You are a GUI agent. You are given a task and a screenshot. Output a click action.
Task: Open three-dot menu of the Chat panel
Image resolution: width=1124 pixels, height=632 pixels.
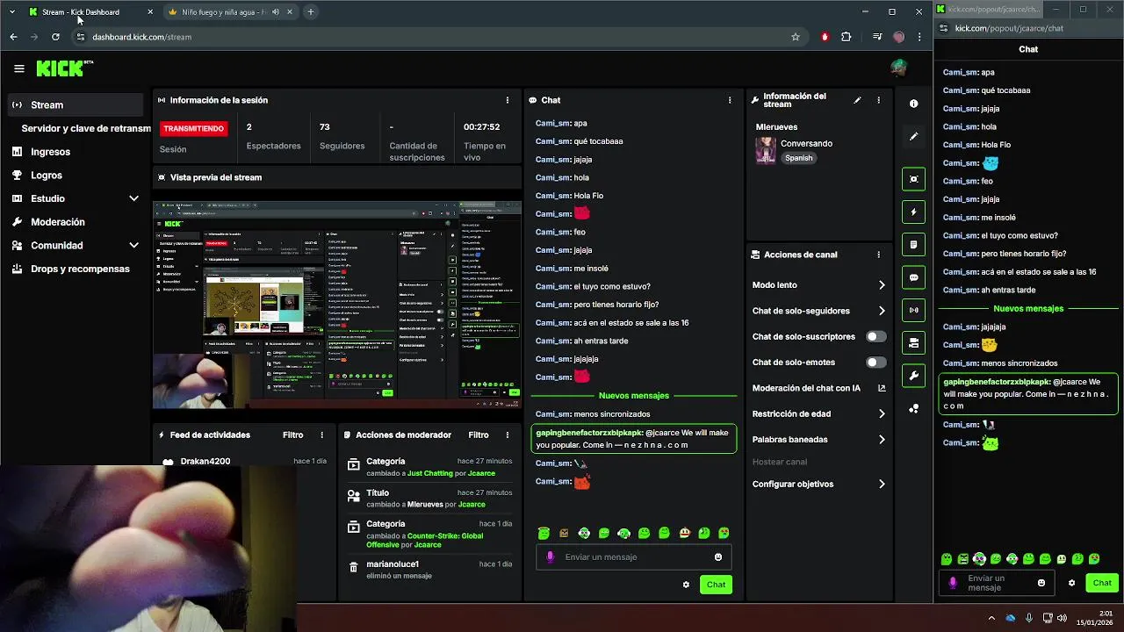tap(729, 100)
